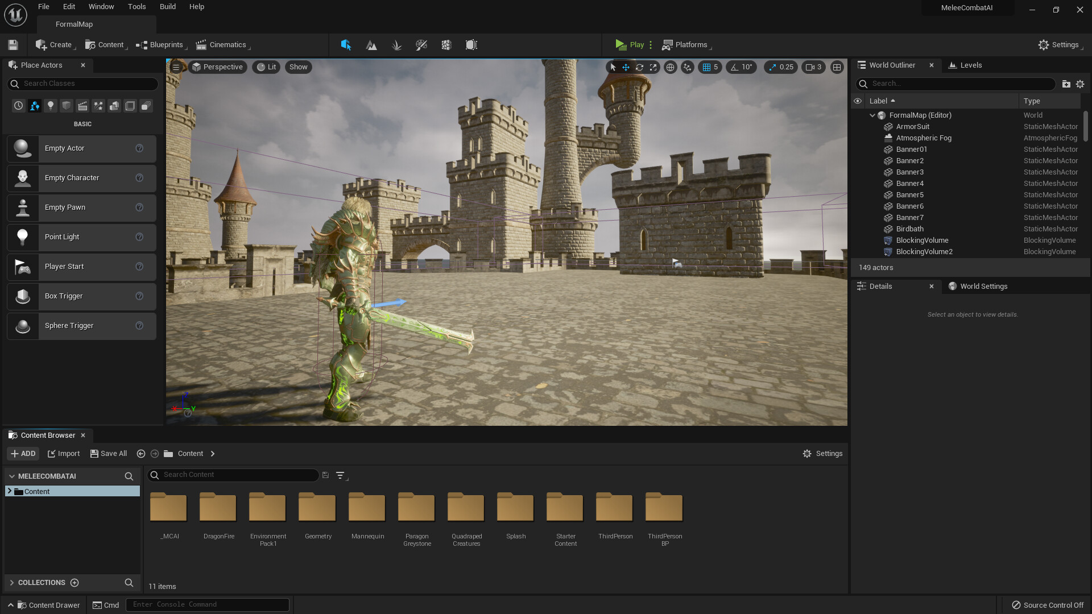Activate the Mesh Paint mode icon

click(x=421, y=44)
